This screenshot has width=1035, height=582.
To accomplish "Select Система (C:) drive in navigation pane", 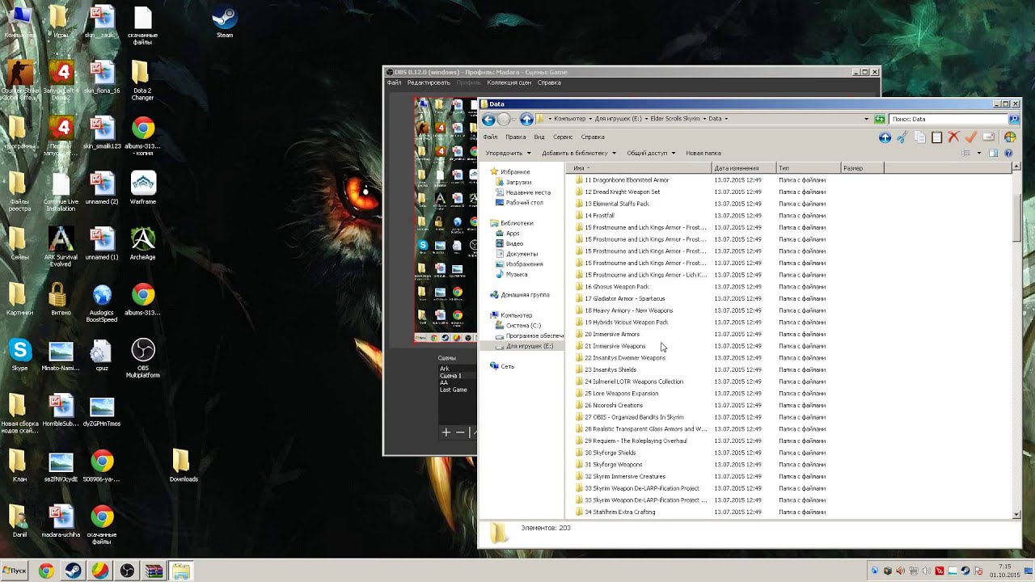I will (x=523, y=325).
